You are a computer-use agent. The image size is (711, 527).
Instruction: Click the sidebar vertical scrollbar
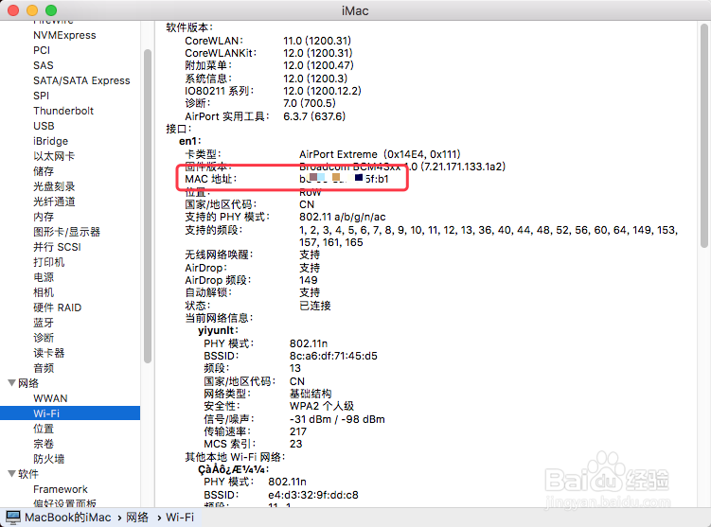pyautogui.click(x=148, y=206)
